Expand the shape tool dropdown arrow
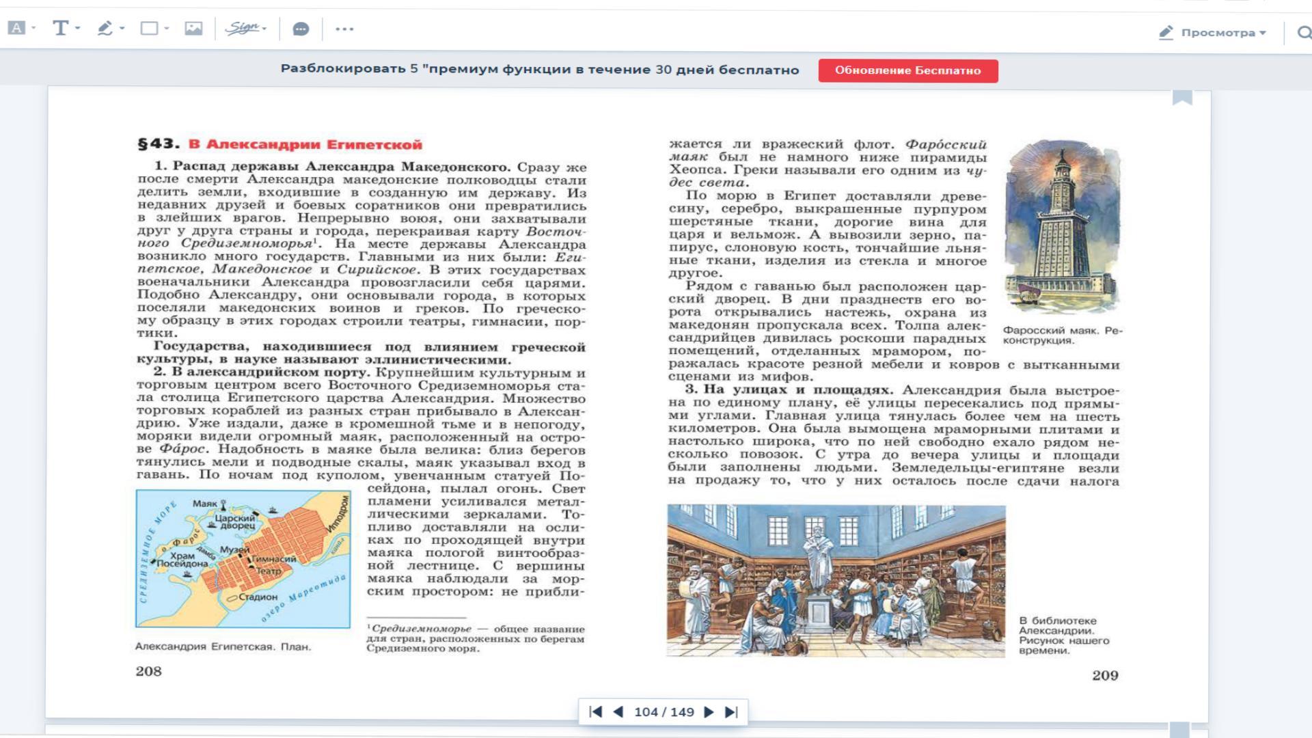Viewport: 1312px width, 738px height. point(167,28)
